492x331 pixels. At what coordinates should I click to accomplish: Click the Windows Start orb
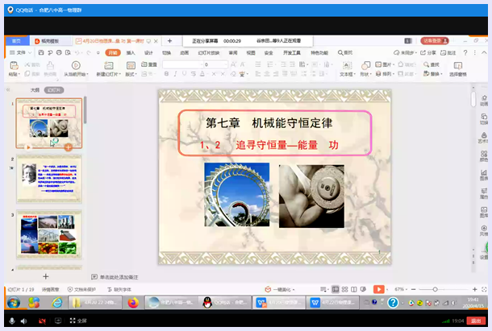(x=14, y=303)
